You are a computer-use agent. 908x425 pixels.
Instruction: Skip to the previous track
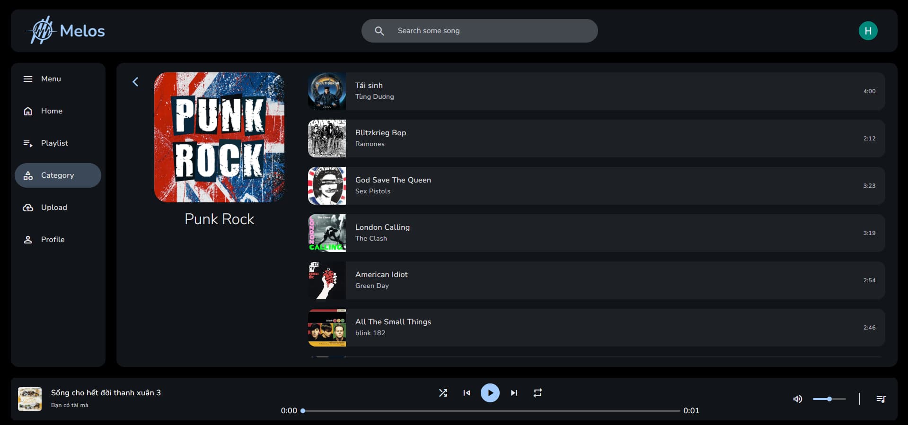tap(467, 393)
